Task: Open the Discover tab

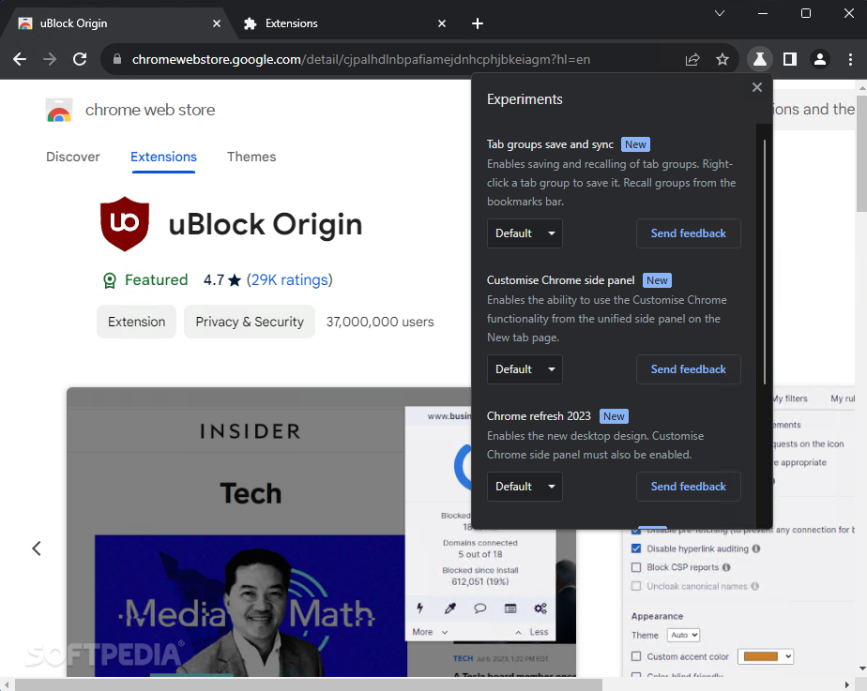Action: pos(73,157)
